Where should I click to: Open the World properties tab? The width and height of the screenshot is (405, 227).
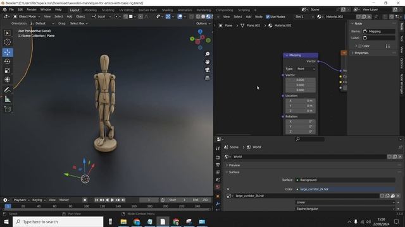click(218, 187)
